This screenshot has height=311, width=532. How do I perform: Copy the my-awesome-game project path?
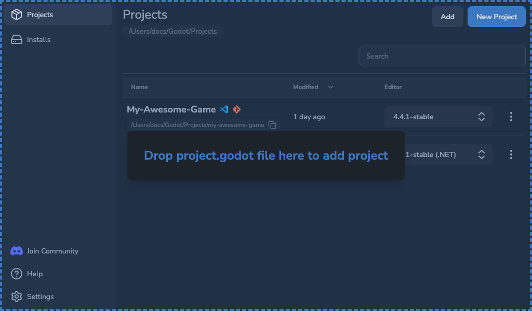[x=272, y=125]
